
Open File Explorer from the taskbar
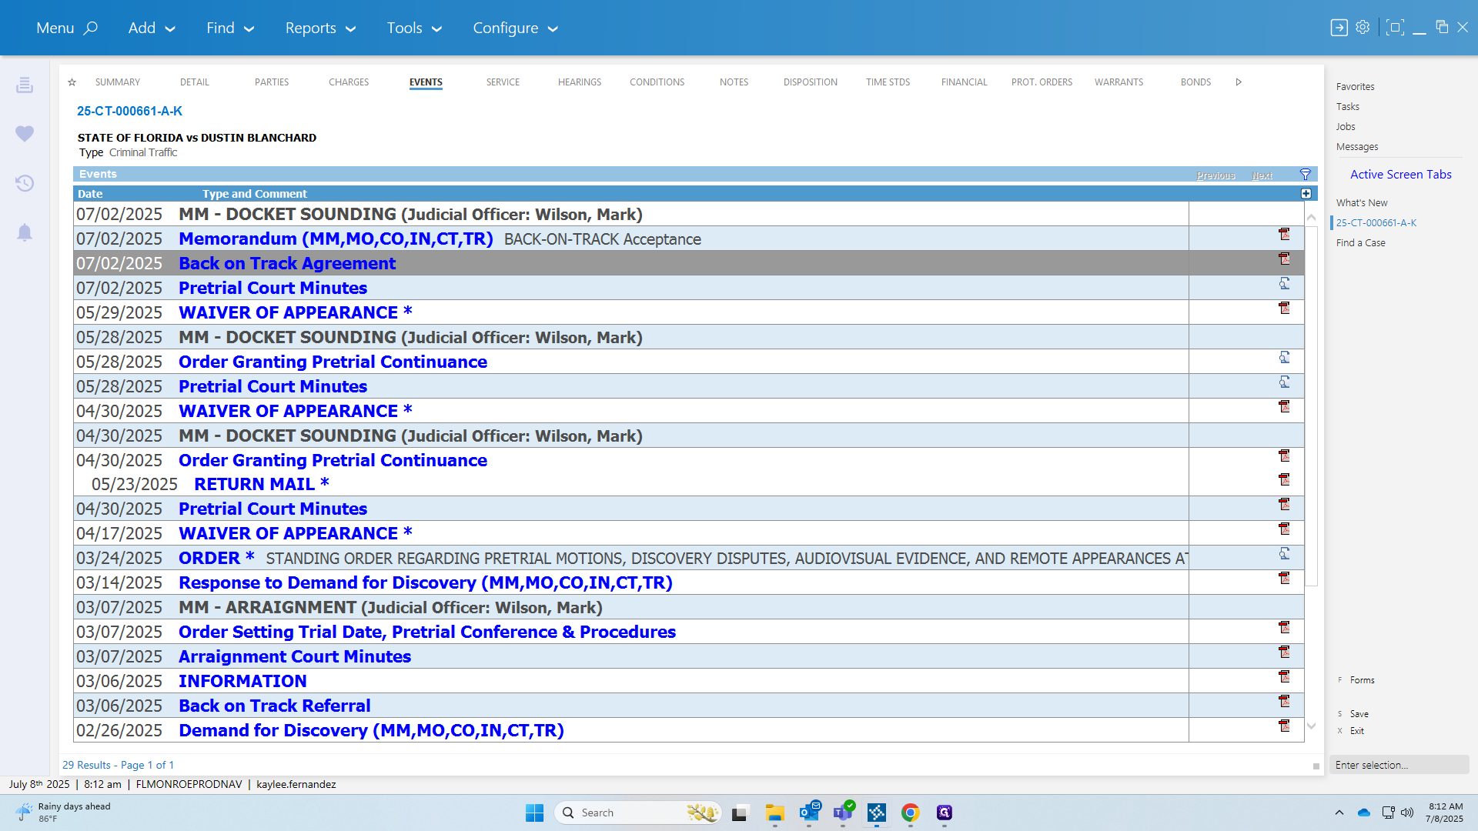(774, 813)
